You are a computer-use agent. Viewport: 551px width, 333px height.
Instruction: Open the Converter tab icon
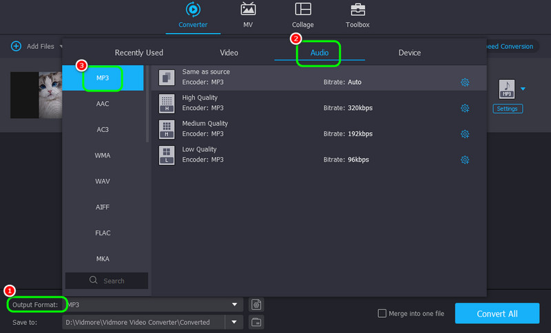192,10
